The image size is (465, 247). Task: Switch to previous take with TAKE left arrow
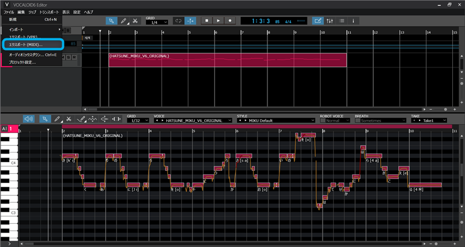click(x=414, y=120)
